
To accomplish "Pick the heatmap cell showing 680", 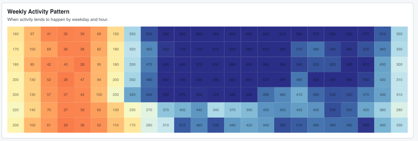I will pos(199,34).
